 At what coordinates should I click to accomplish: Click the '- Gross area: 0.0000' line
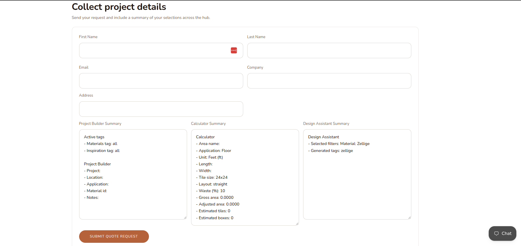[215, 198]
